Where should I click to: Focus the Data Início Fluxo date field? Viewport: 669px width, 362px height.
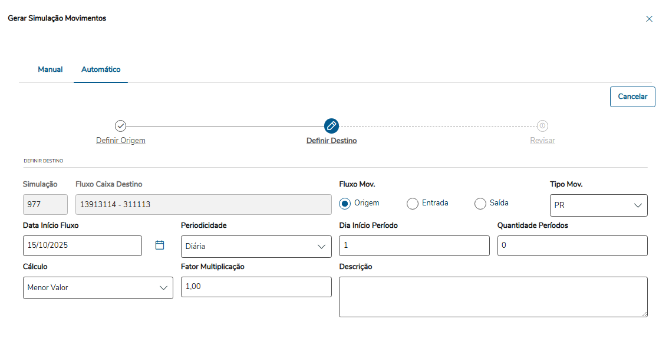[83, 245]
